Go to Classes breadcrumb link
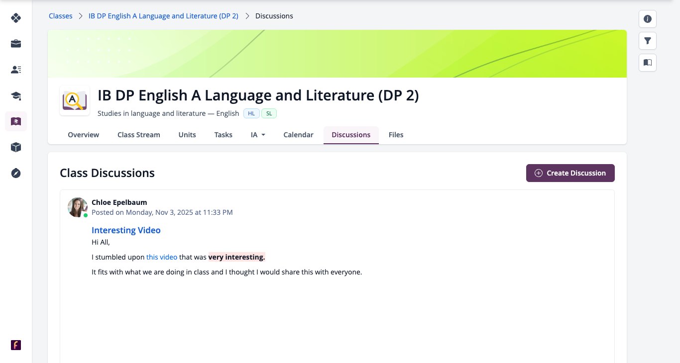 (x=61, y=16)
